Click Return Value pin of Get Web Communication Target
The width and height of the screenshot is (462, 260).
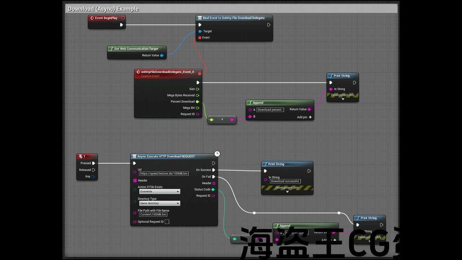[162, 56]
